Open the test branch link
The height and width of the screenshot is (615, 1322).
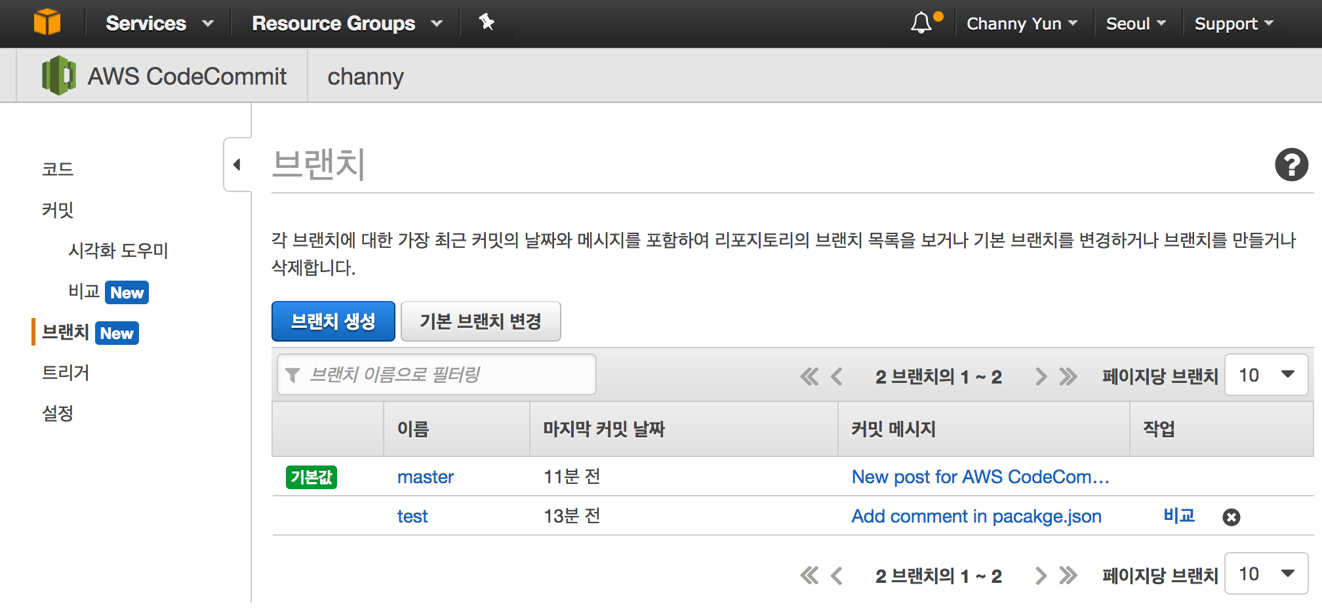pos(412,516)
